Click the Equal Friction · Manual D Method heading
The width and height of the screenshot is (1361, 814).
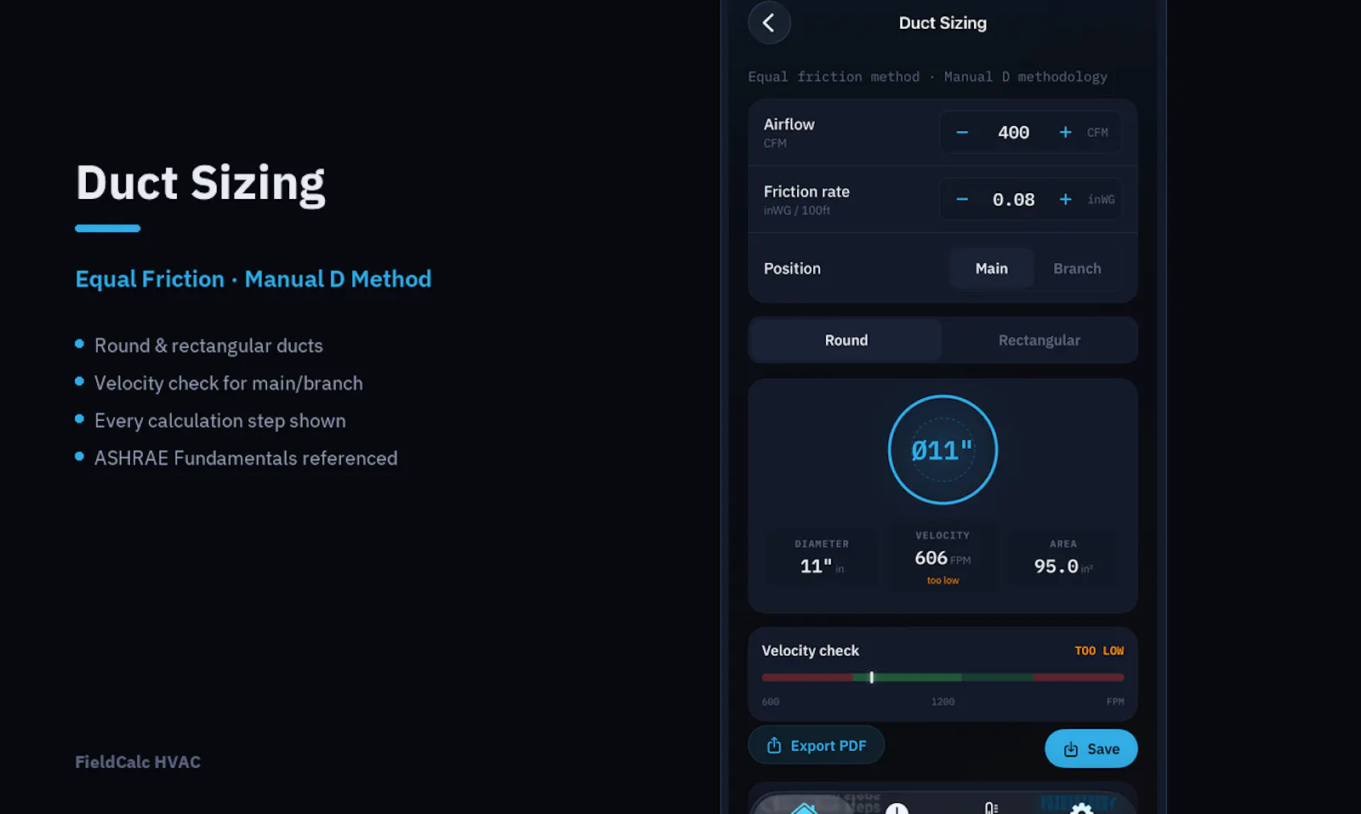[253, 279]
